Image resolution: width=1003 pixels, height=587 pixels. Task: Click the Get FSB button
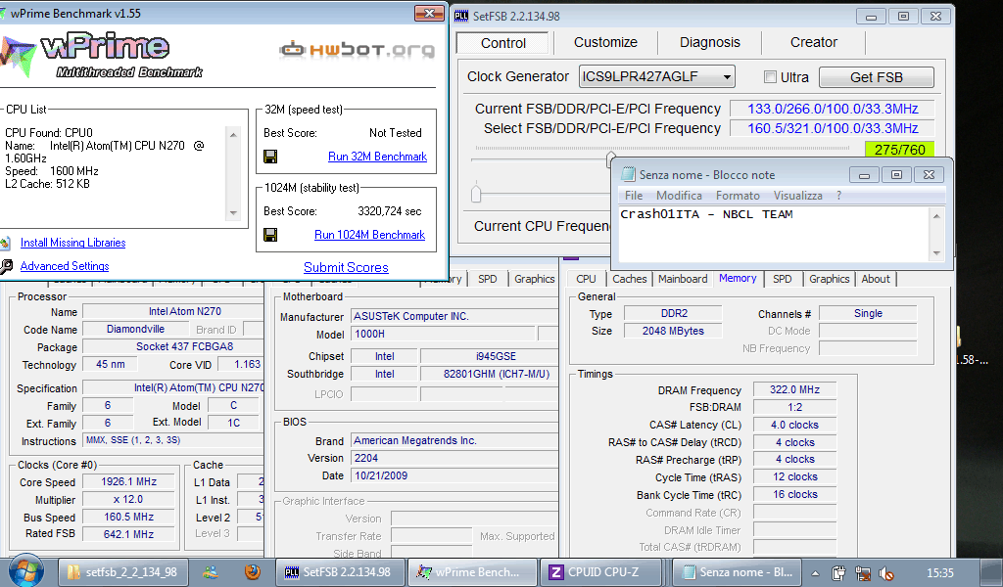pyautogui.click(x=876, y=77)
